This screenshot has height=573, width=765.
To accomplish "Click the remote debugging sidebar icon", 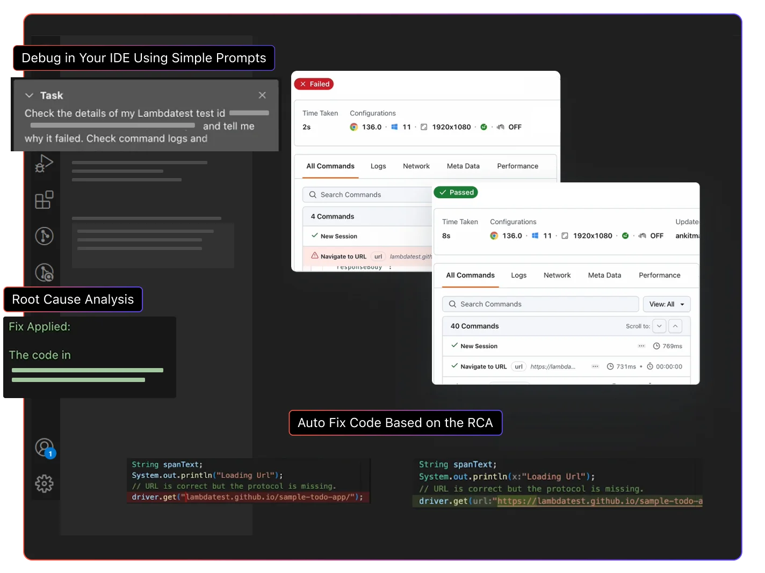I will (x=45, y=273).
